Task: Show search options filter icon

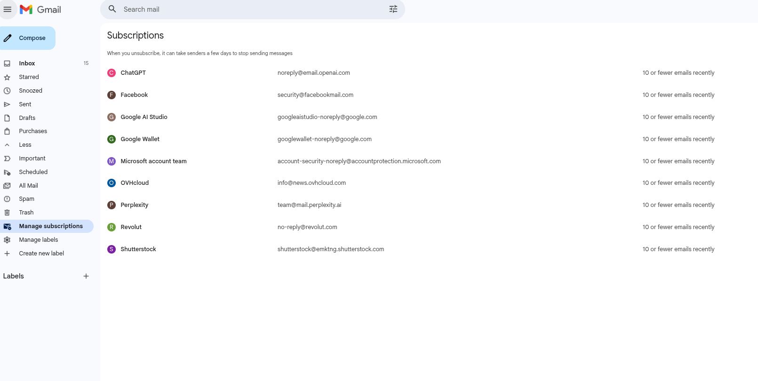Action: [393, 9]
